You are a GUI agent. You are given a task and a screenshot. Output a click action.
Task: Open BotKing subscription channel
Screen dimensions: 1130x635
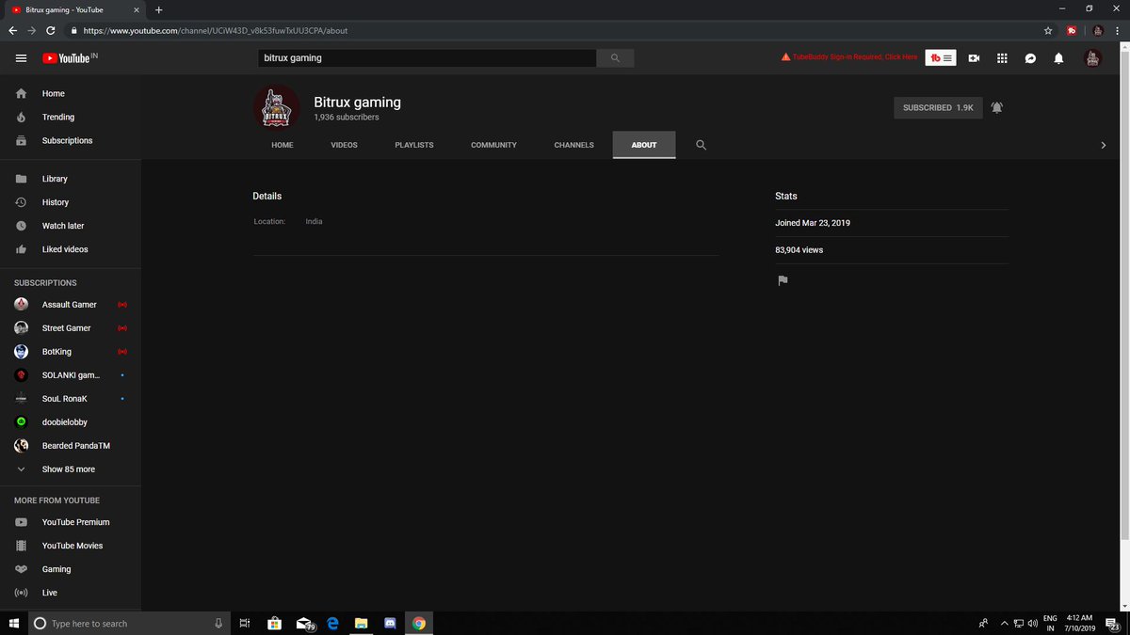[x=71, y=352]
